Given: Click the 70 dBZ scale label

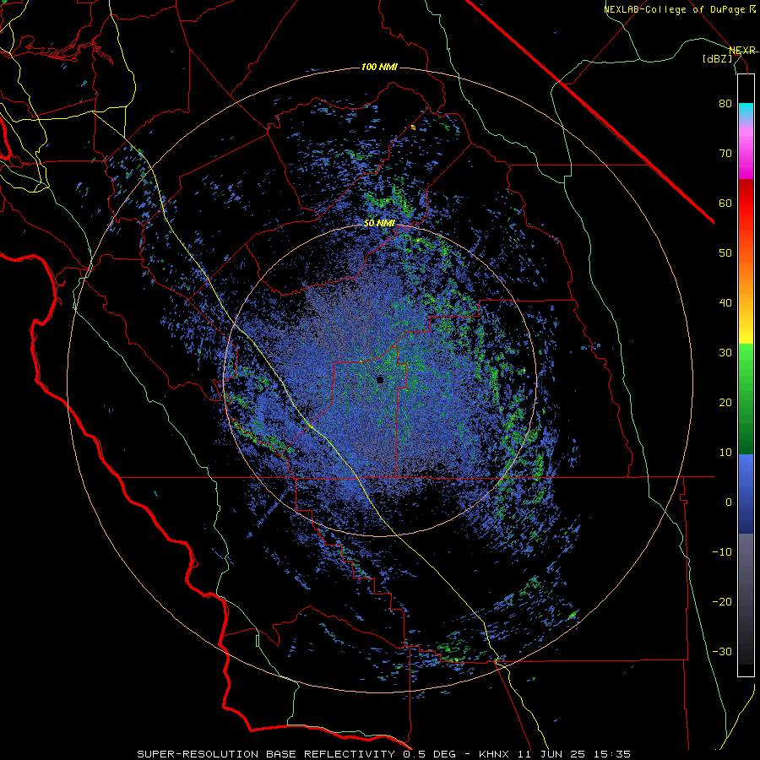Looking at the screenshot, I should coord(725,153).
